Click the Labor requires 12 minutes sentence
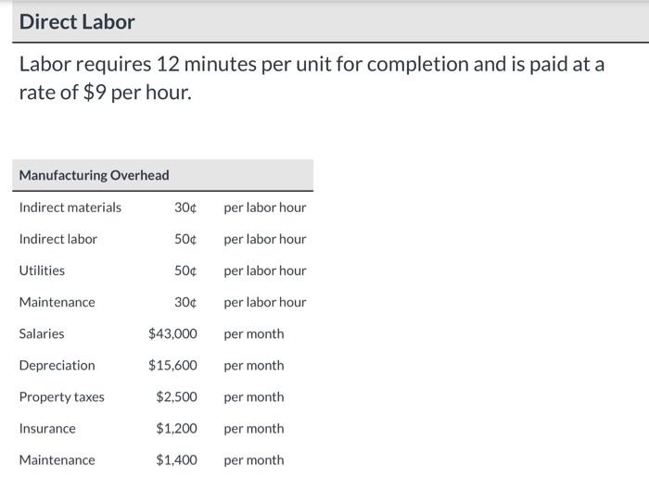Screen dimensions: 649x490 click(x=312, y=78)
